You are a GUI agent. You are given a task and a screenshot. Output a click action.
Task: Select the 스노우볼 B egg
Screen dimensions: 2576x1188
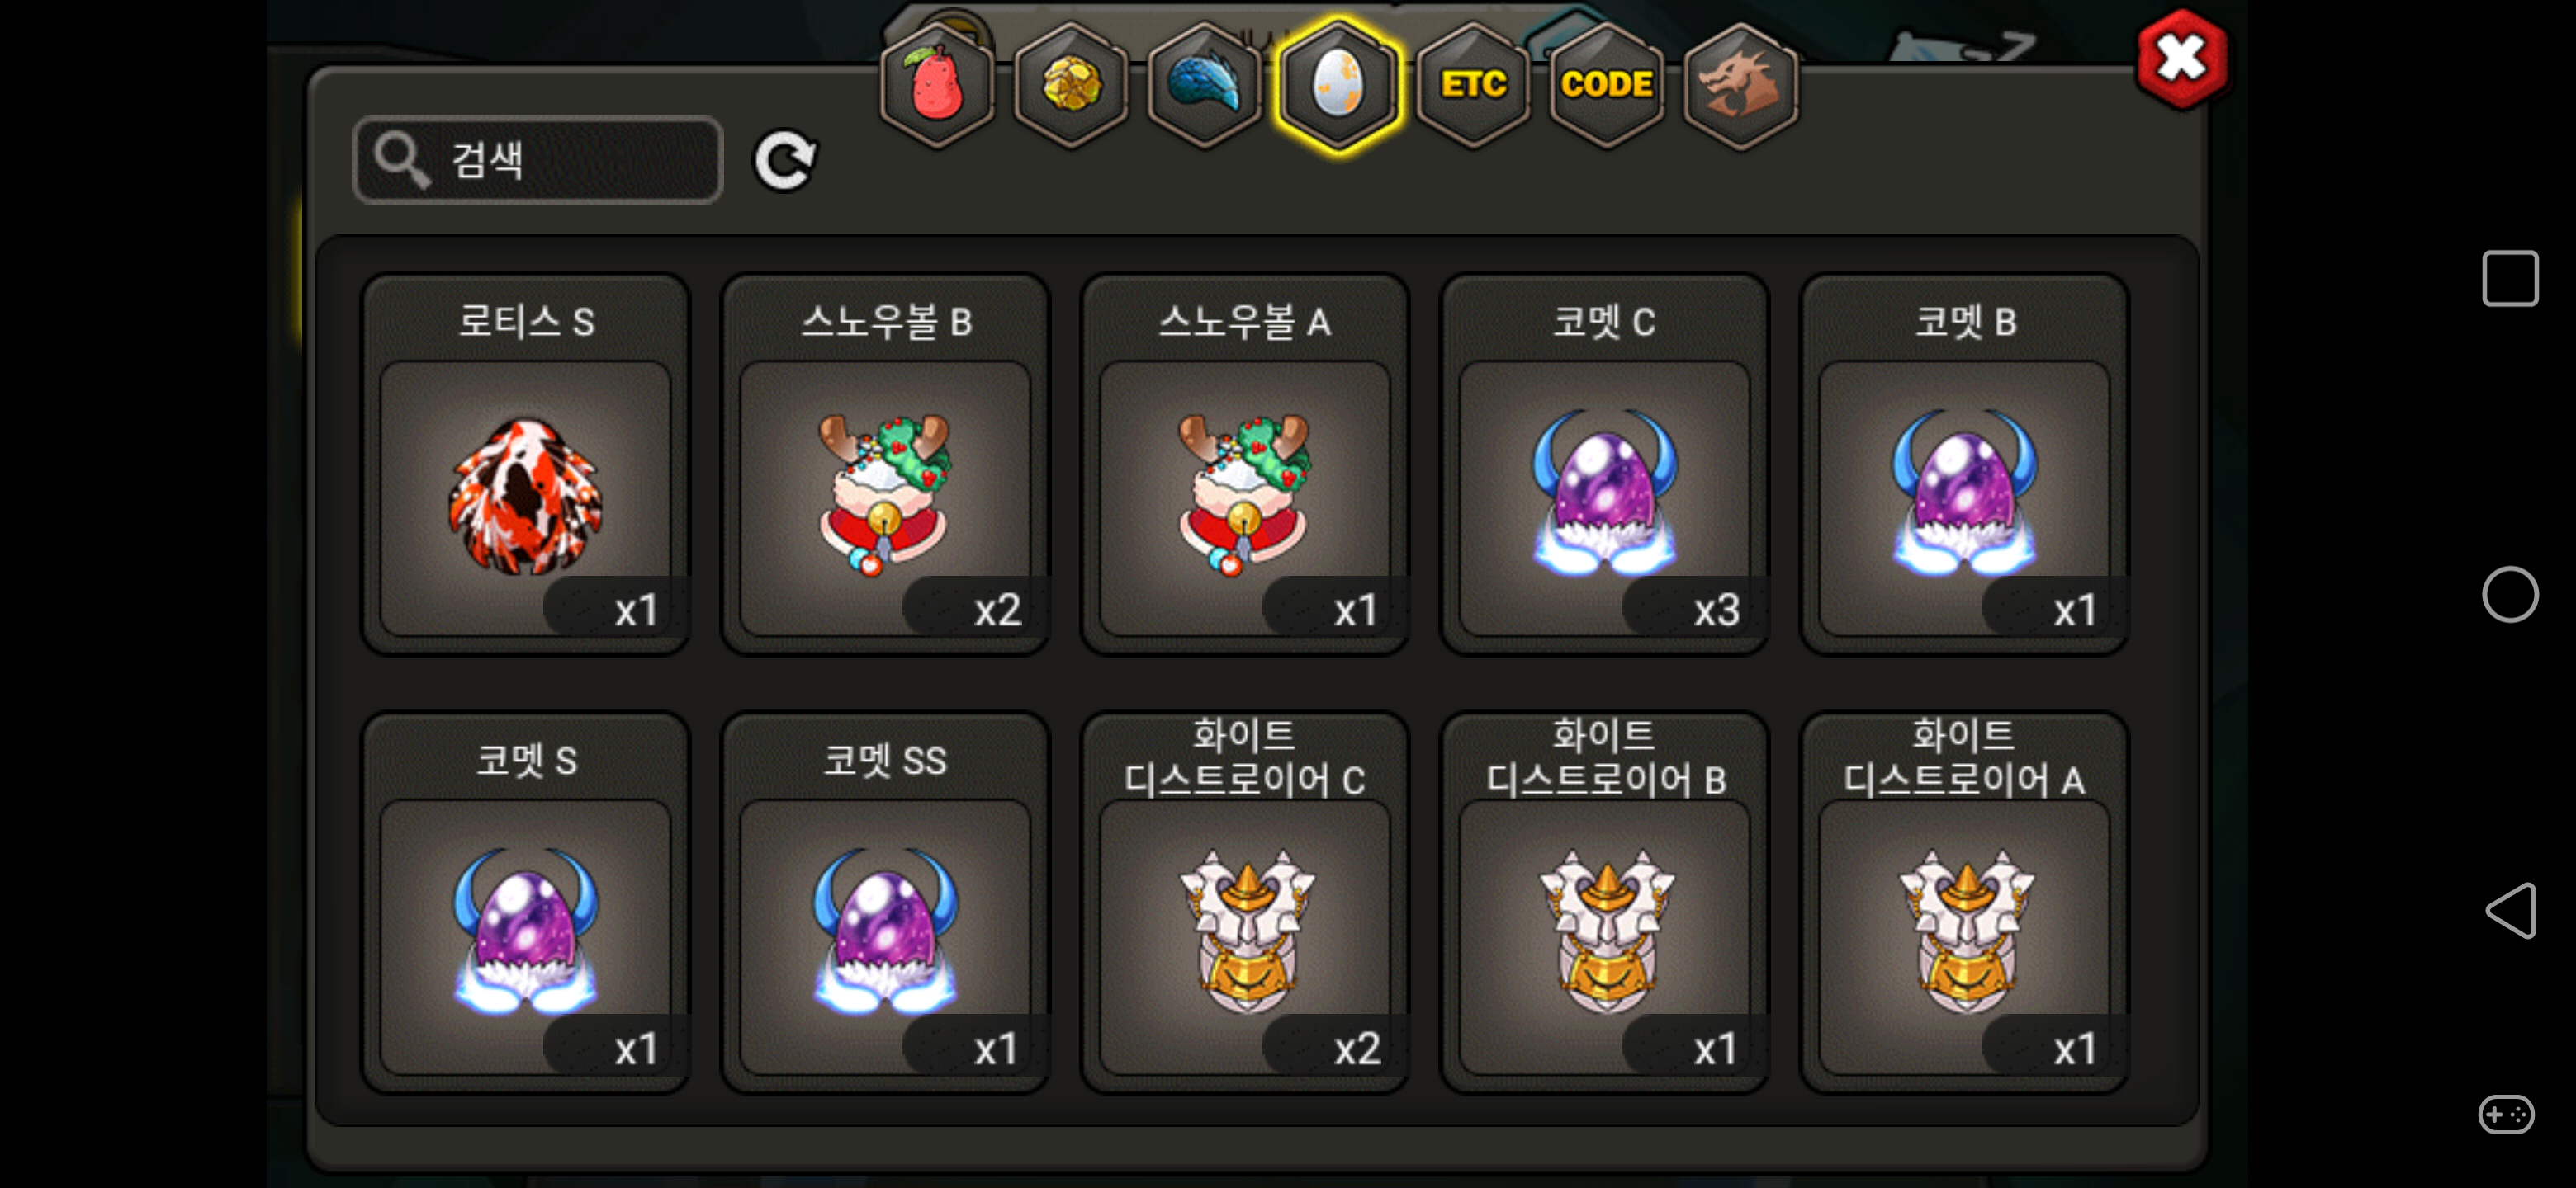(885, 464)
